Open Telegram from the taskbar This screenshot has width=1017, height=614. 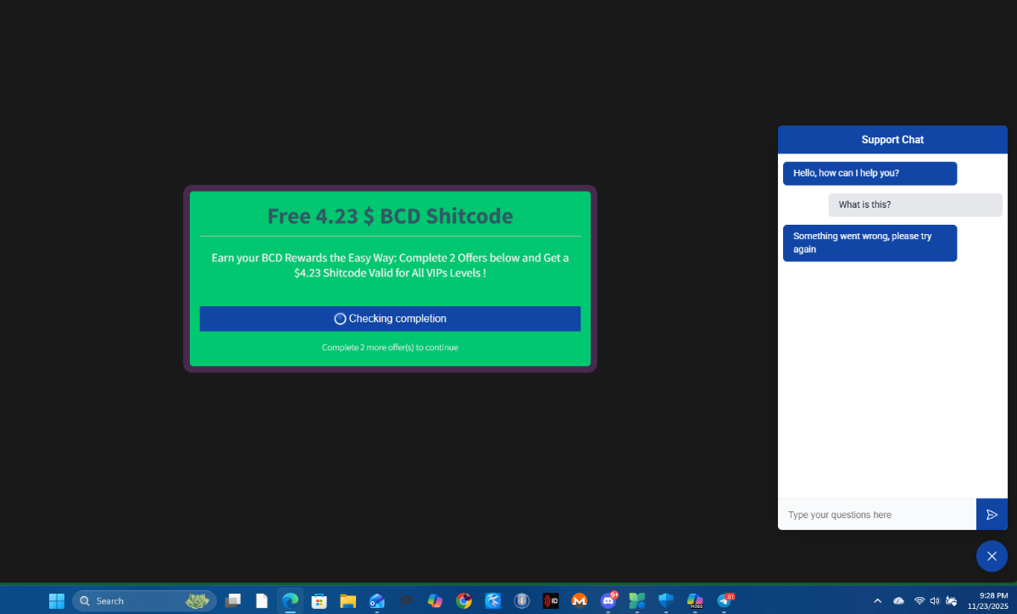(724, 600)
